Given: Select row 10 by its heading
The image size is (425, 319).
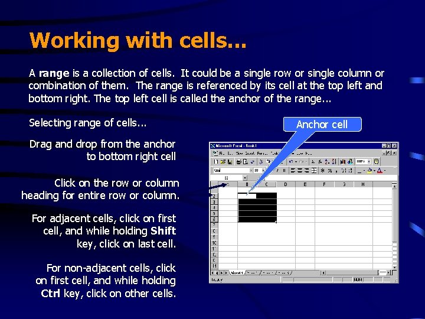Looking at the screenshot, I should (214, 243).
